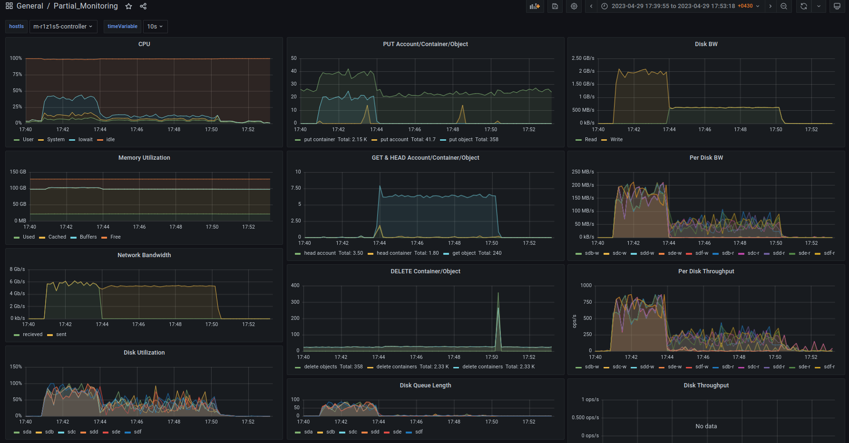Open the m-r1z1s5-controller host dropdown
The image size is (849, 443).
63,27
